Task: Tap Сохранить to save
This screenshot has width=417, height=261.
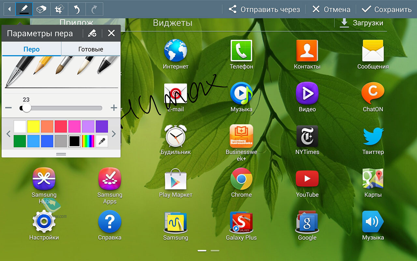Action: (x=387, y=9)
